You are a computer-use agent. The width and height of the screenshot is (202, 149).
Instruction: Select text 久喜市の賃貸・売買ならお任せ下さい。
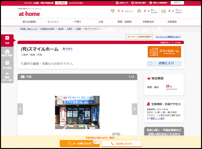pos(47,64)
